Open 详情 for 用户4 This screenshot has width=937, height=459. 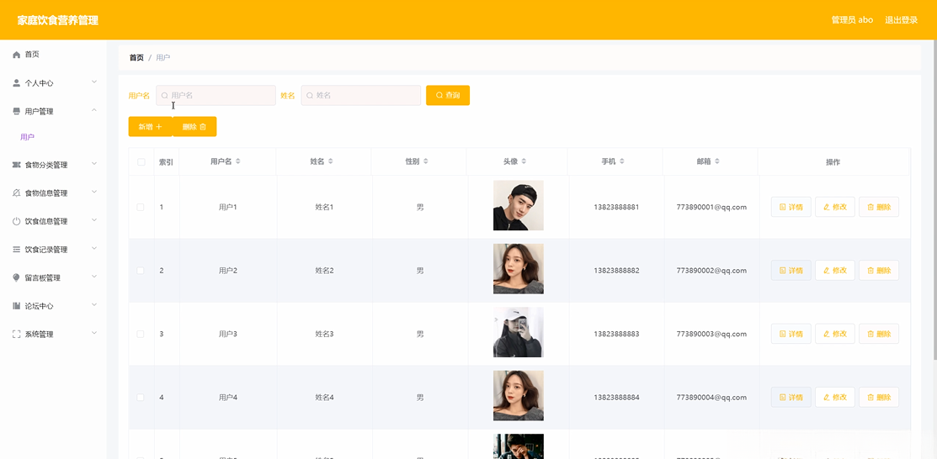[791, 397]
